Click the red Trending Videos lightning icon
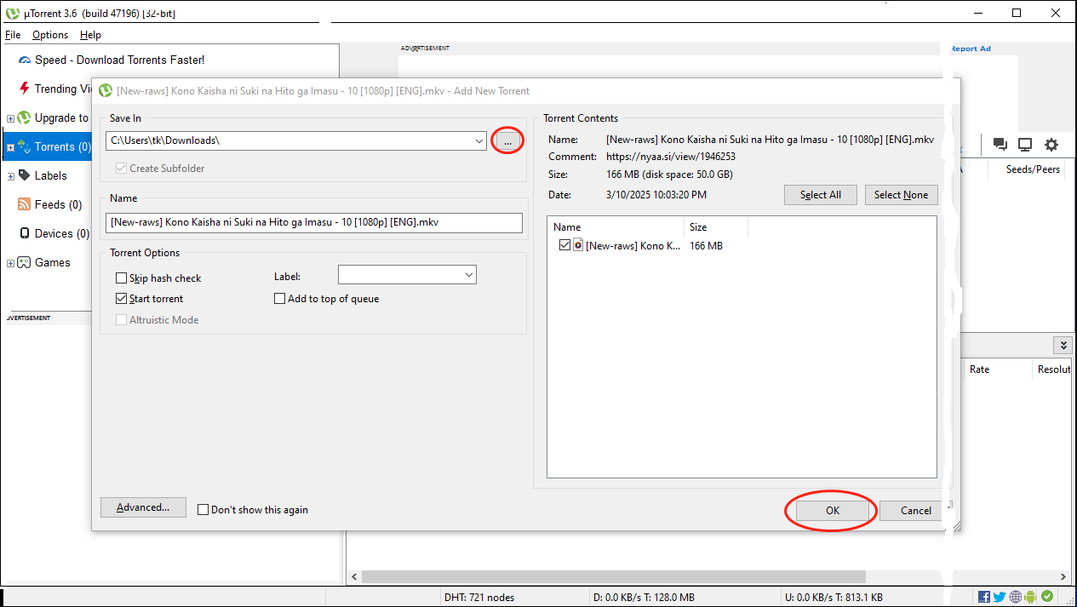This screenshot has height=607, width=1077. point(24,89)
